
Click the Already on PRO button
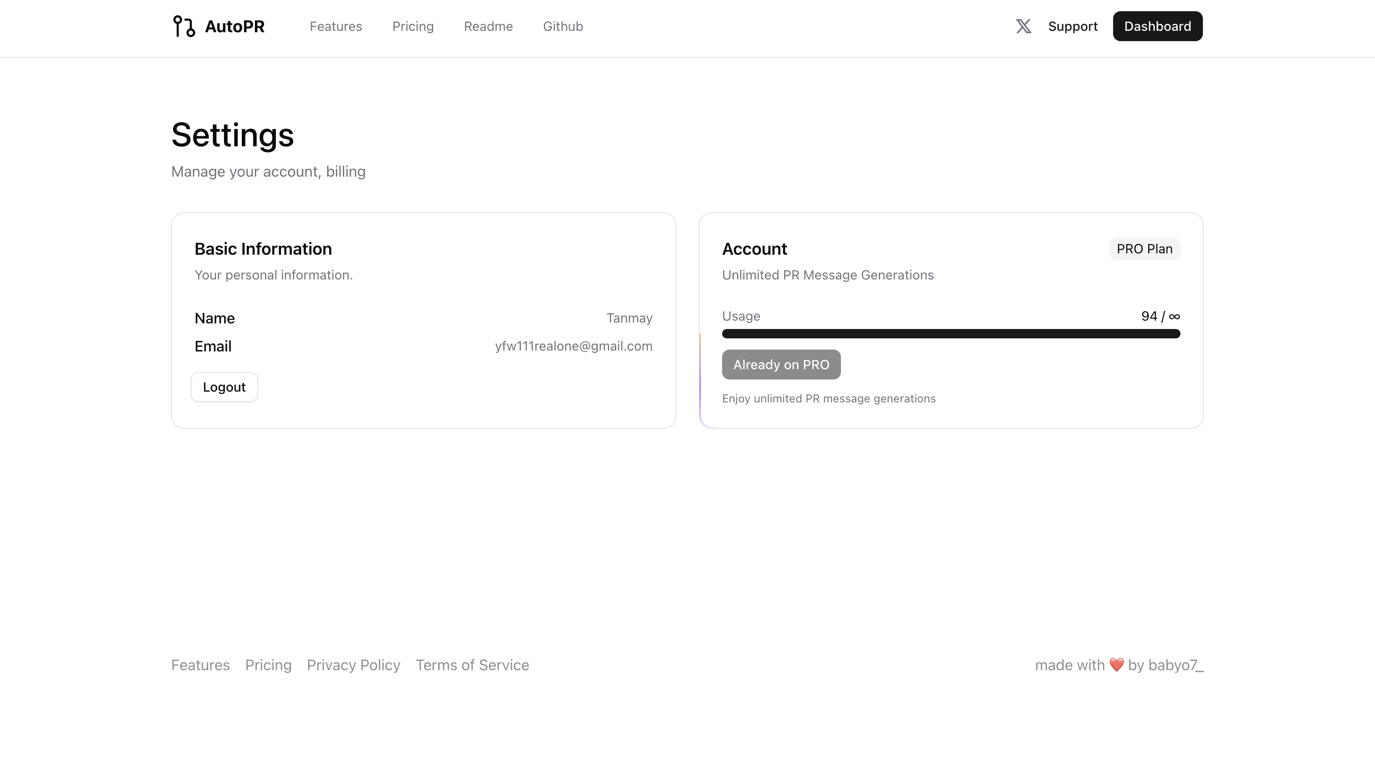781,365
